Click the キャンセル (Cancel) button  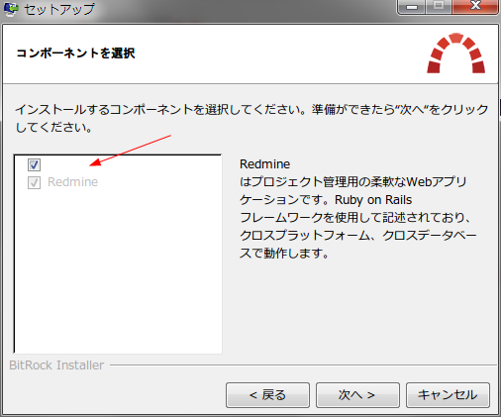[x=448, y=395]
